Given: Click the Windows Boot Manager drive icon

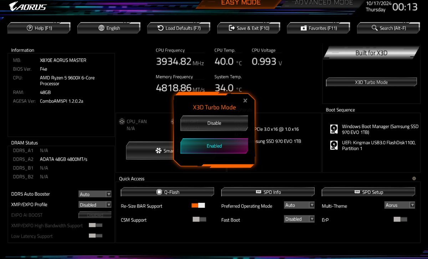Looking at the screenshot, I should [333, 129].
